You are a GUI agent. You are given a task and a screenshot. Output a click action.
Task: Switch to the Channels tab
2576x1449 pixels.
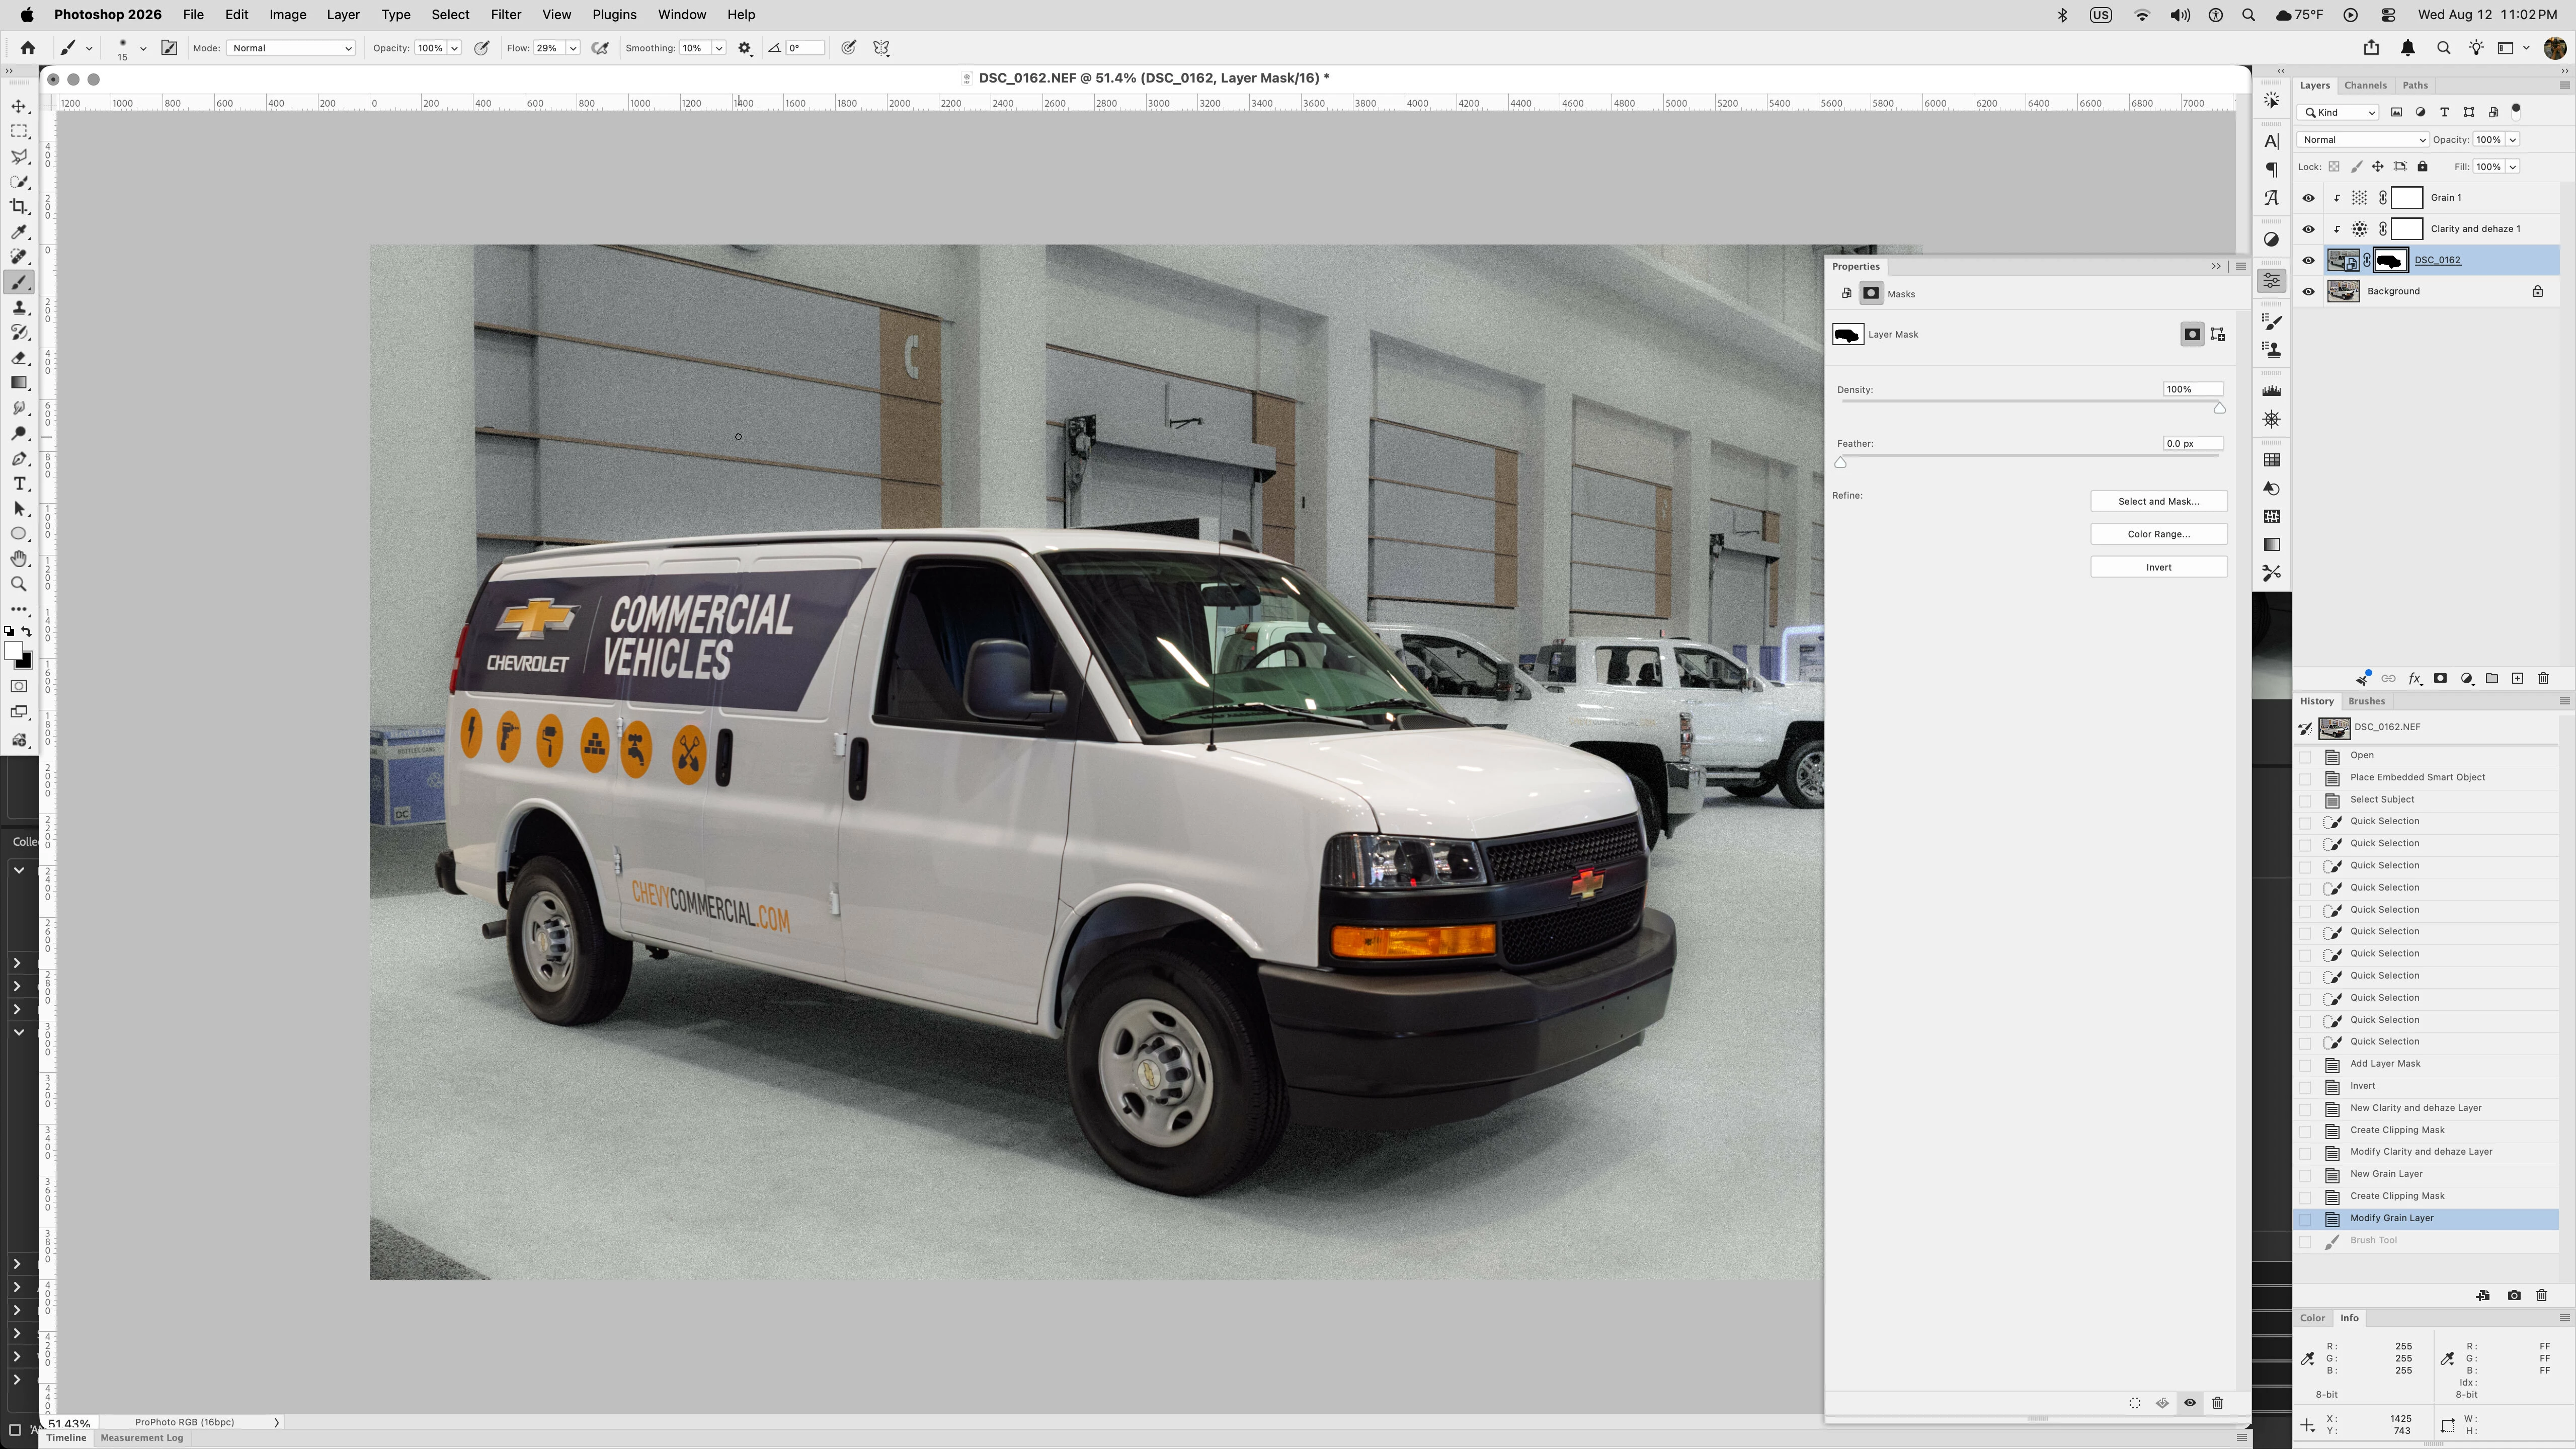click(x=2365, y=86)
